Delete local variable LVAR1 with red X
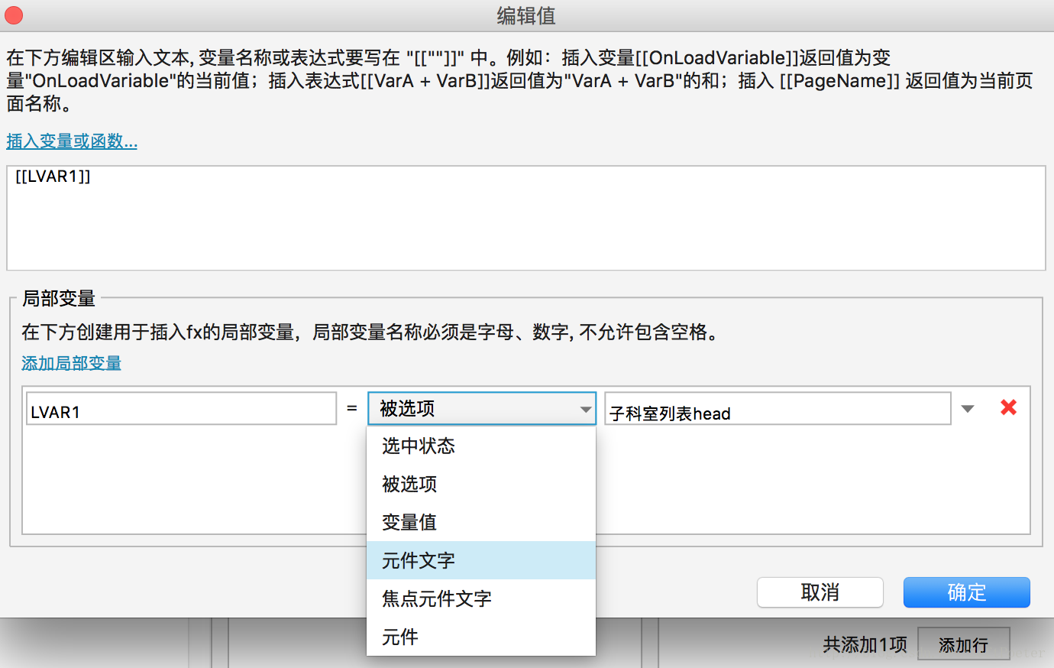Image resolution: width=1054 pixels, height=668 pixels. [1008, 407]
